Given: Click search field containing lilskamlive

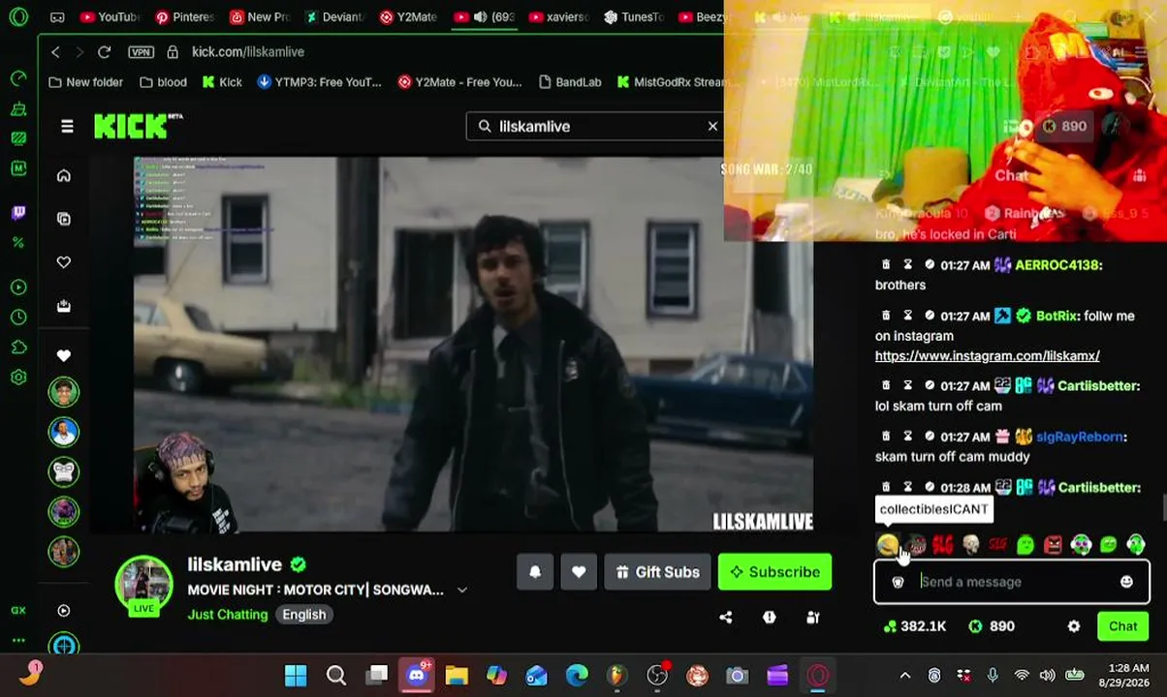Looking at the screenshot, I should point(596,127).
